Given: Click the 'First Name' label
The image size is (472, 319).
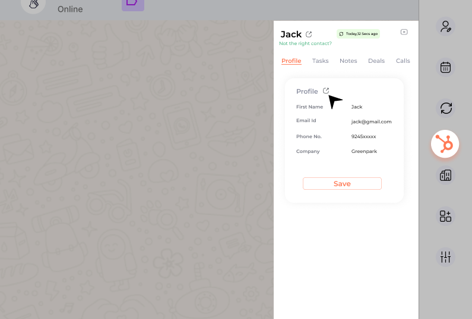Looking at the screenshot, I should click(309, 107).
